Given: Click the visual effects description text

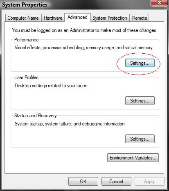Looking at the screenshot, I should (83, 48).
